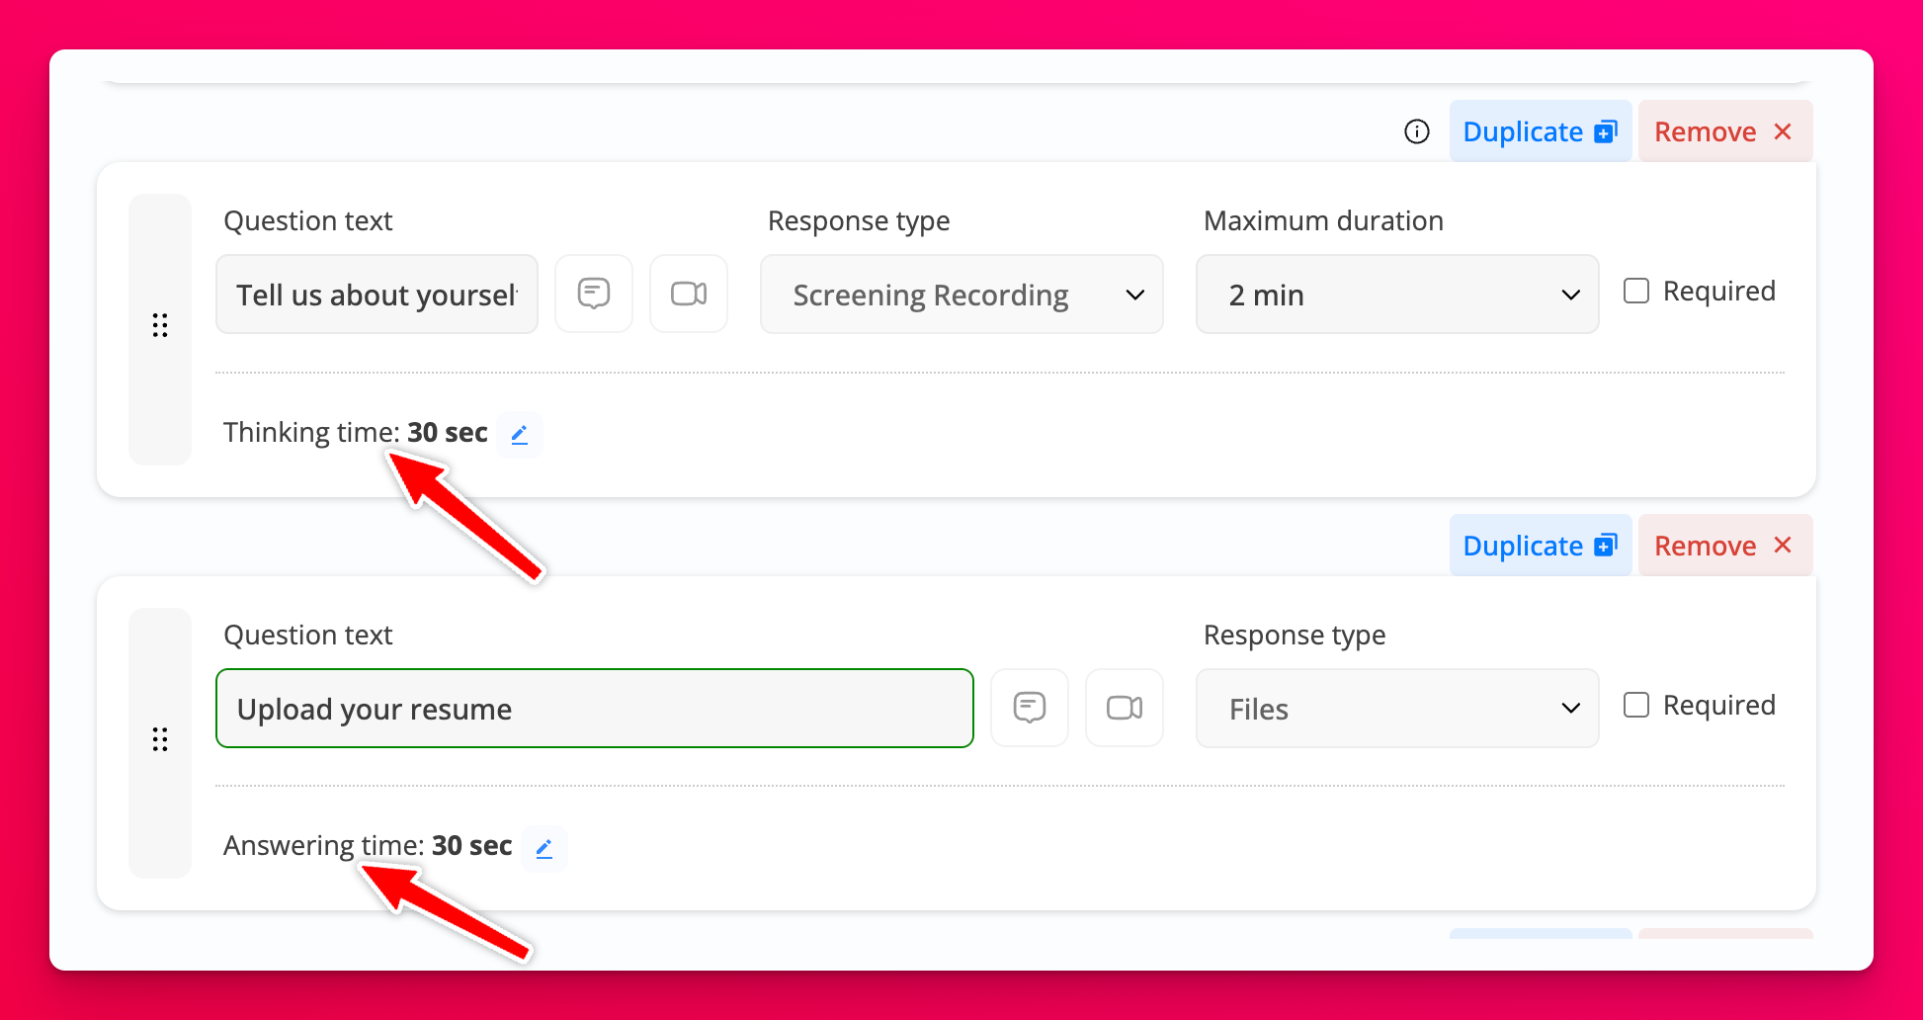Screen dimensions: 1923x1020
Task: Open text comment icon for resume question
Action: 1030,708
